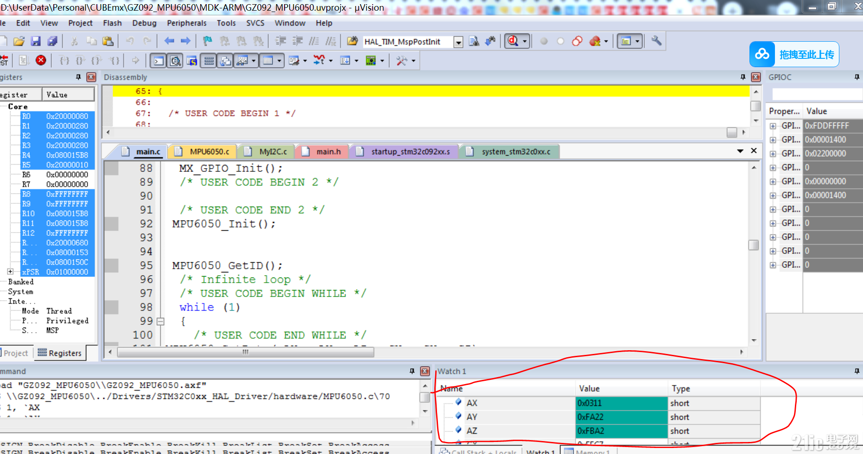Switch to main.h editor tab
Screen dimensions: 863x454
coord(322,151)
